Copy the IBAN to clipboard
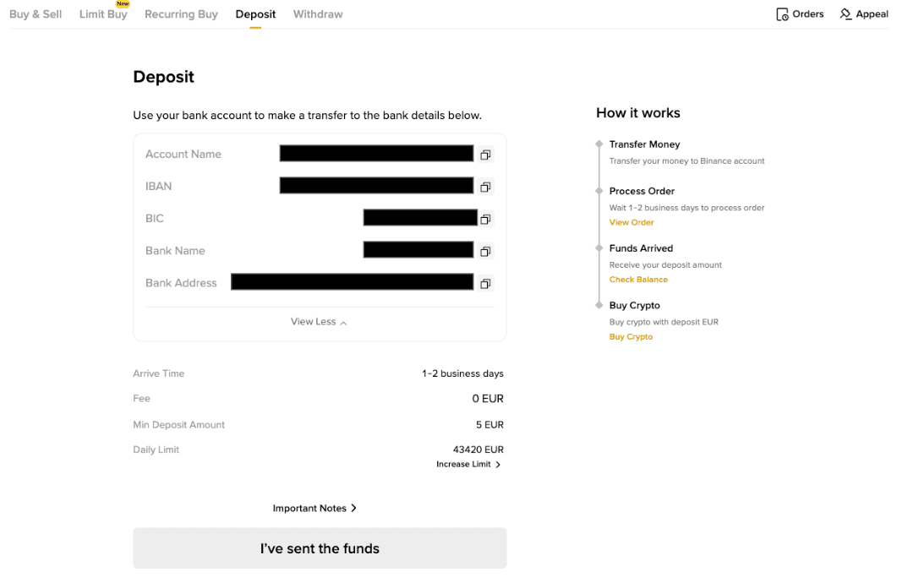902x577 pixels. 485,187
